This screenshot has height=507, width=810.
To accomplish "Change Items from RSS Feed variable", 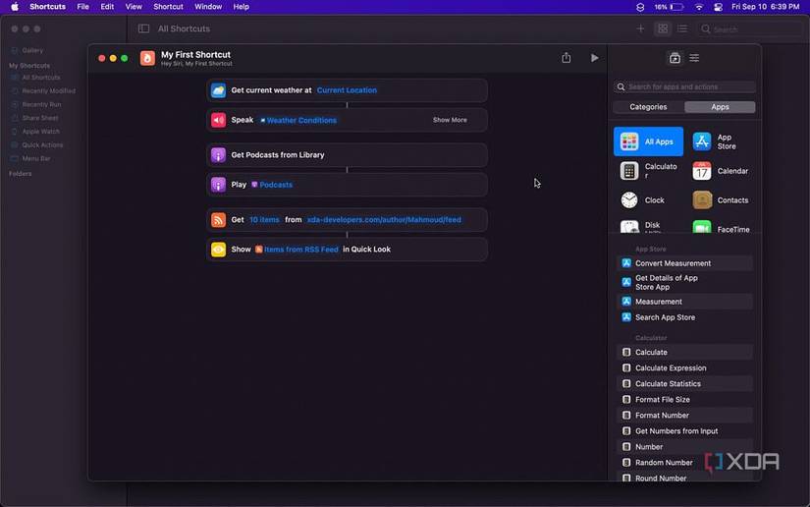I will pyautogui.click(x=297, y=250).
